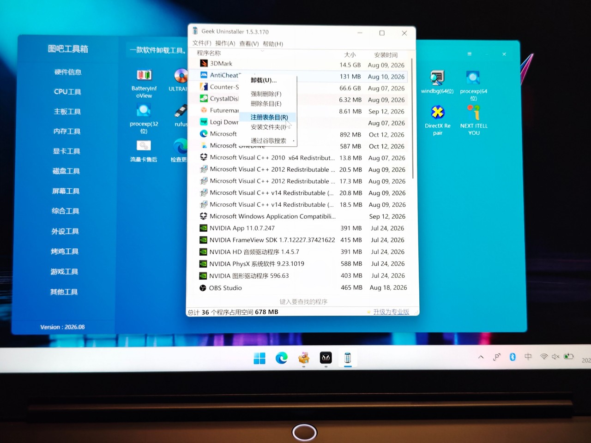Sort the list by 大小 column header
Screen dimensions: 591x443
(x=350, y=54)
